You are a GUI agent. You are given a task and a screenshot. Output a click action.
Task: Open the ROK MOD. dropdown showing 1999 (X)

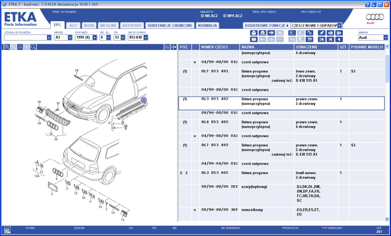tap(94, 38)
